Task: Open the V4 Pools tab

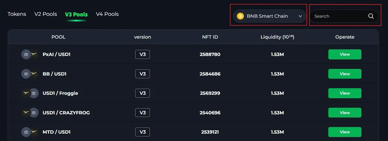Action: click(x=107, y=14)
